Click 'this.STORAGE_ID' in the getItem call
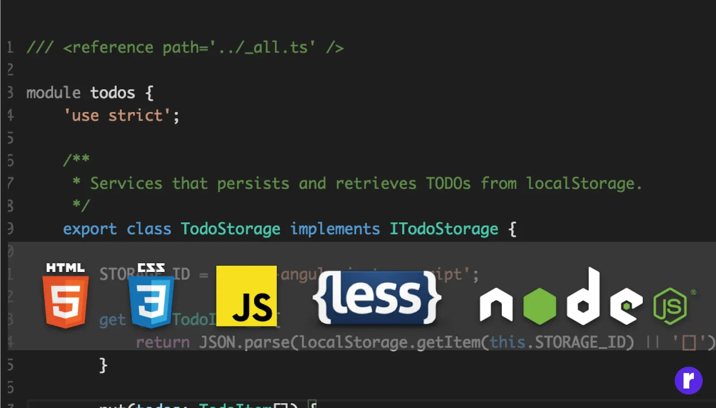The width and height of the screenshot is (716, 408). 557,343
